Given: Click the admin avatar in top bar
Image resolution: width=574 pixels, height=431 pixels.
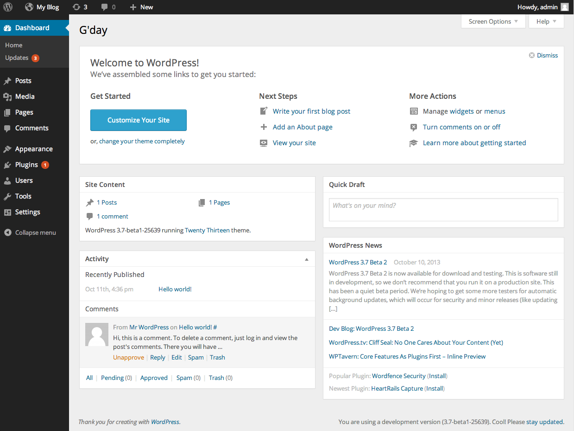Looking at the screenshot, I should (x=565, y=7).
